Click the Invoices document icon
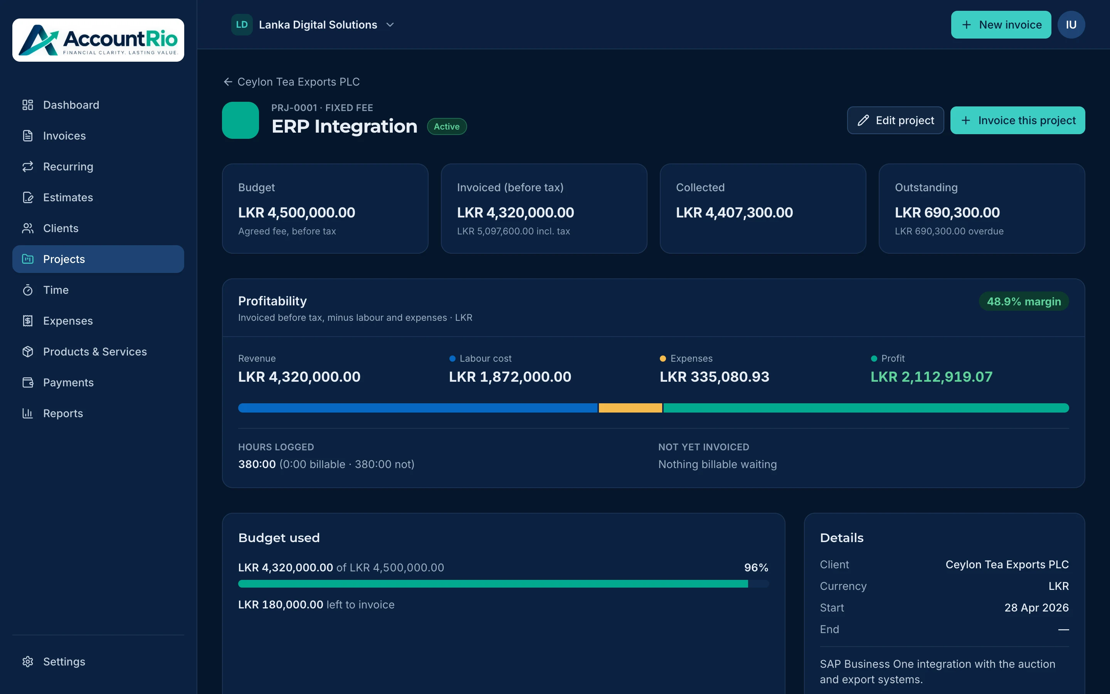The image size is (1110, 694). coord(27,136)
